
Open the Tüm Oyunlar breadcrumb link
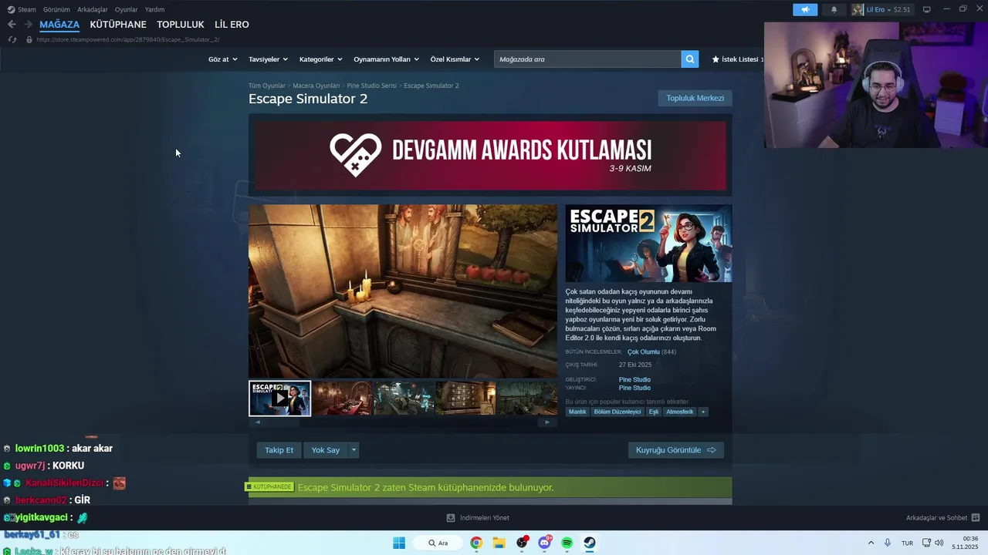267,86
